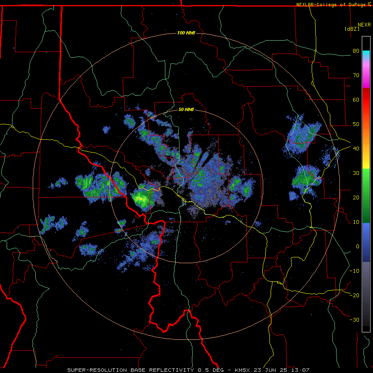Click the -20 value on the dBZ scale
Image resolution: width=373 pixels, height=373 pixels.
[x=354, y=295]
